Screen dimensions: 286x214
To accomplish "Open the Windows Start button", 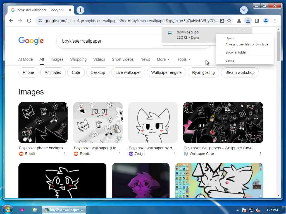I will [7, 210].
